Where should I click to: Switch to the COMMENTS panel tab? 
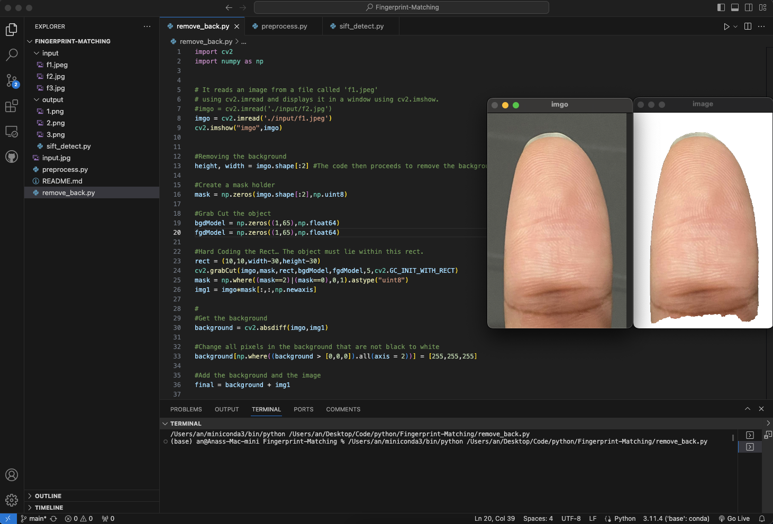[x=343, y=409]
